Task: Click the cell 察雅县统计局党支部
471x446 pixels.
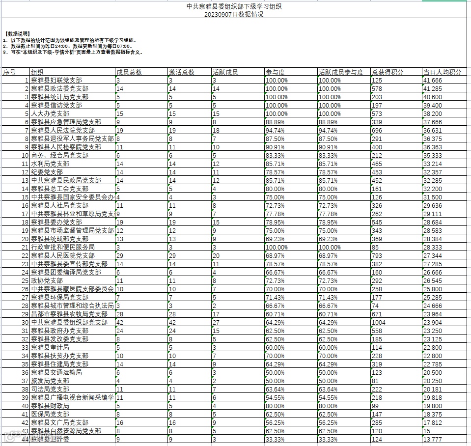Action: coord(72,97)
